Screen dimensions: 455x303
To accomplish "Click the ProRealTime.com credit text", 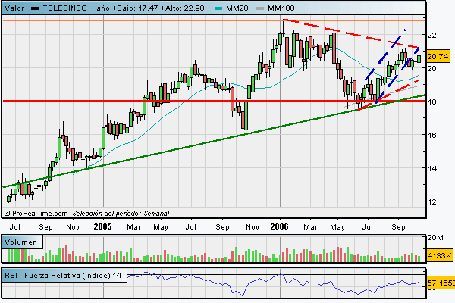I will (36, 214).
